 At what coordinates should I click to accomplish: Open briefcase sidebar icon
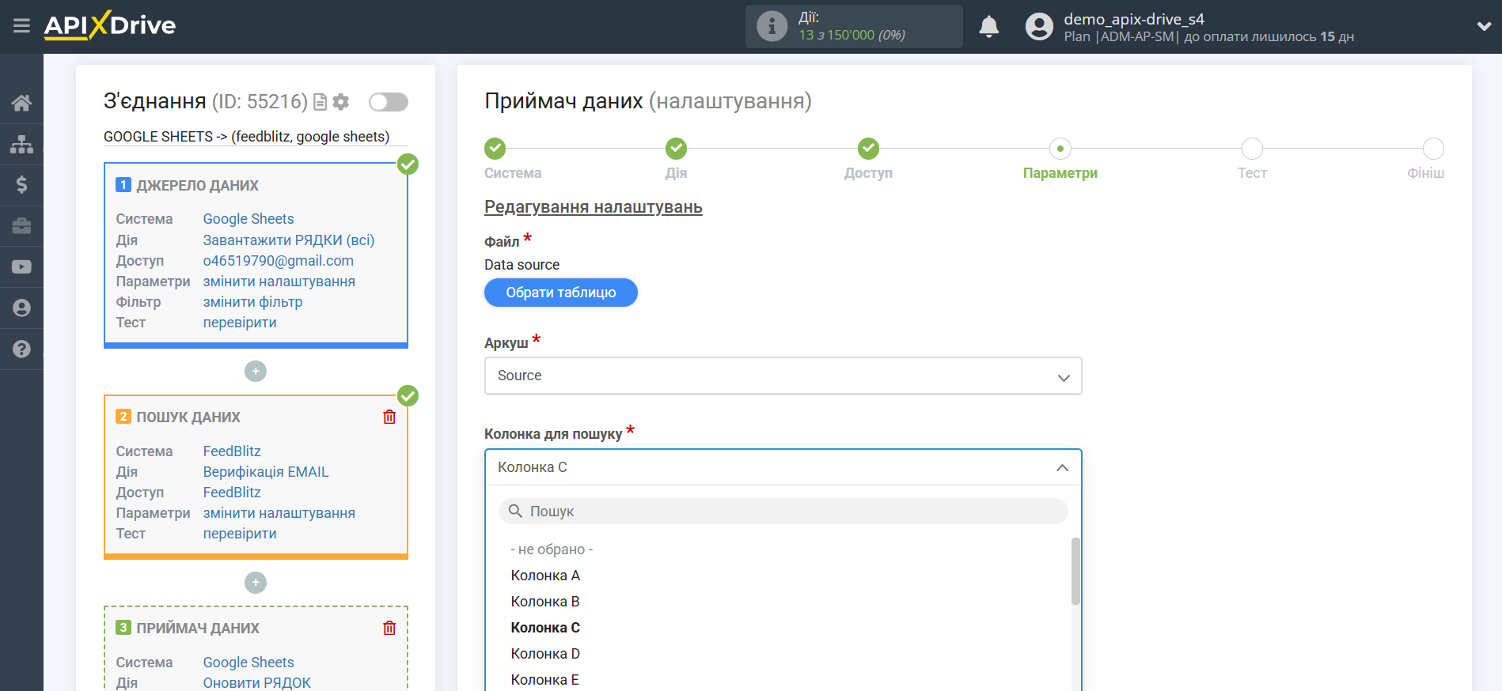pos(21,226)
